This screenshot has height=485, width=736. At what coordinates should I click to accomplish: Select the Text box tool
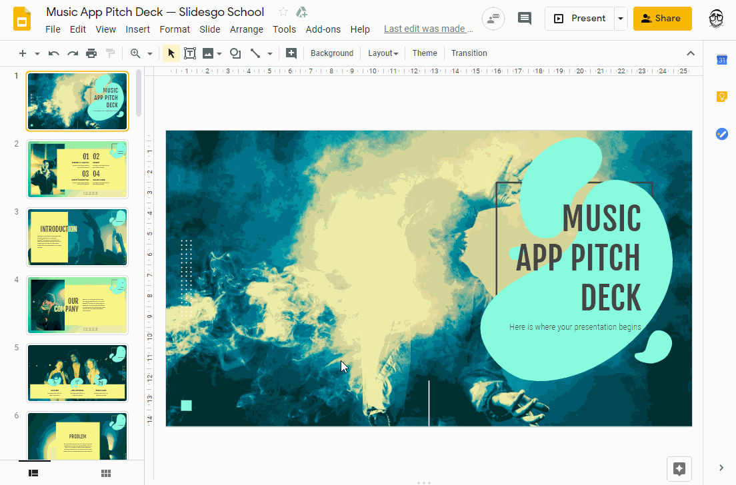190,53
